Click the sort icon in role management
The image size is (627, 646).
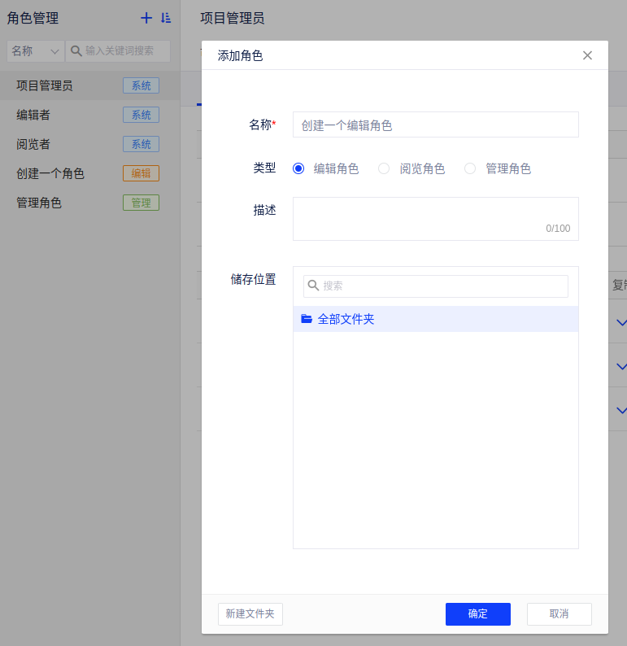pos(166,18)
